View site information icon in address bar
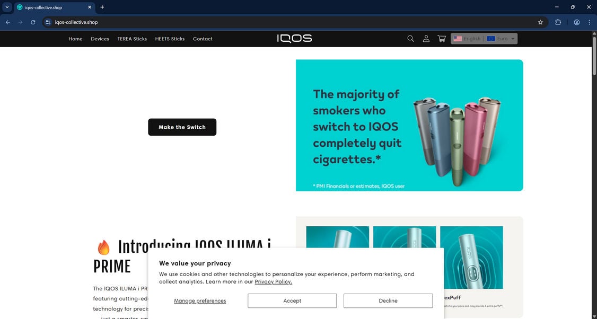This screenshot has width=597, height=319. (48, 22)
